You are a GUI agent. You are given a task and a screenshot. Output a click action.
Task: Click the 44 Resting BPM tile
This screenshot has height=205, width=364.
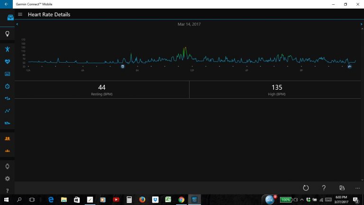tap(101, 89)
